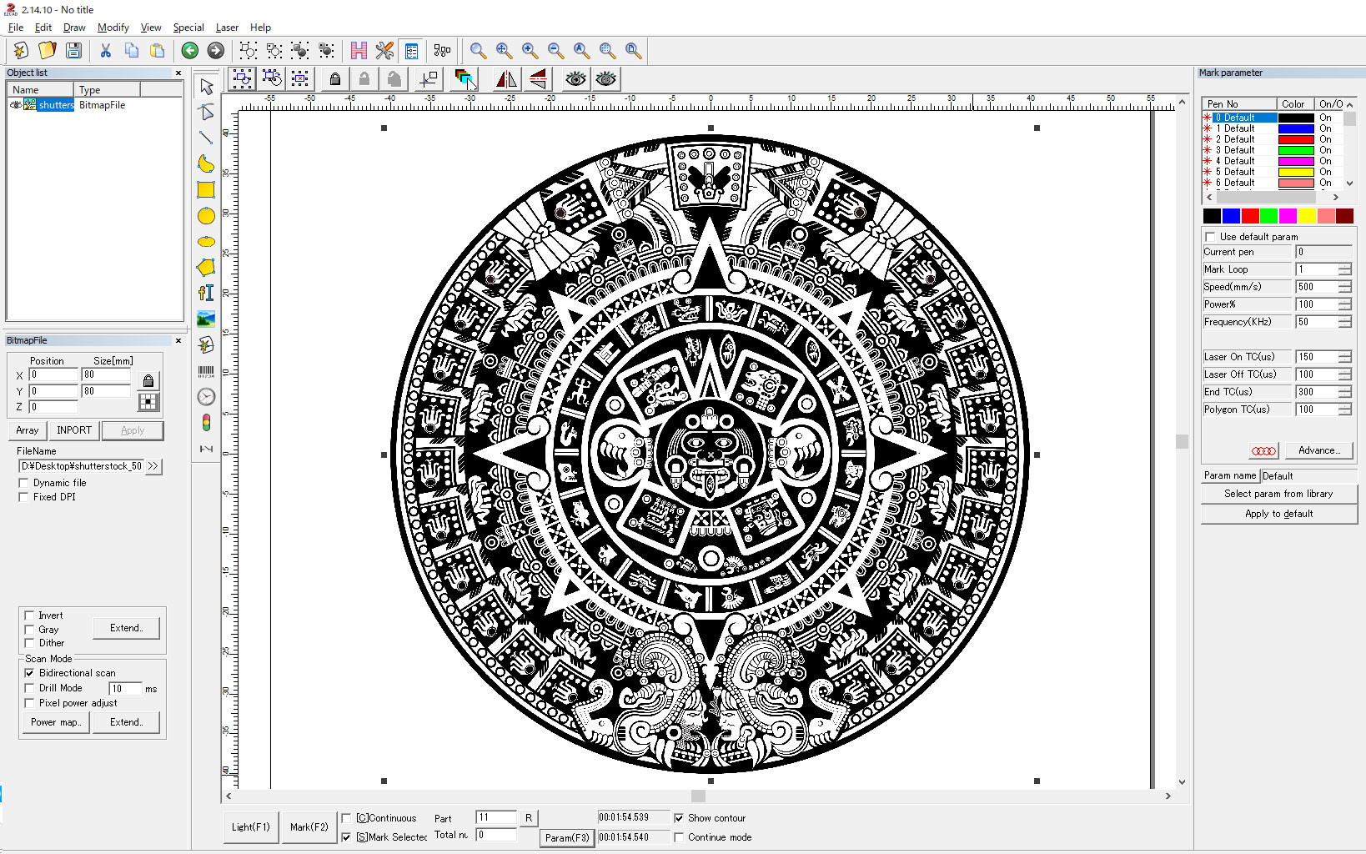The image size is (1366, 854).
Task: Open system settings wrench icon
Action: tap(384, 50)
